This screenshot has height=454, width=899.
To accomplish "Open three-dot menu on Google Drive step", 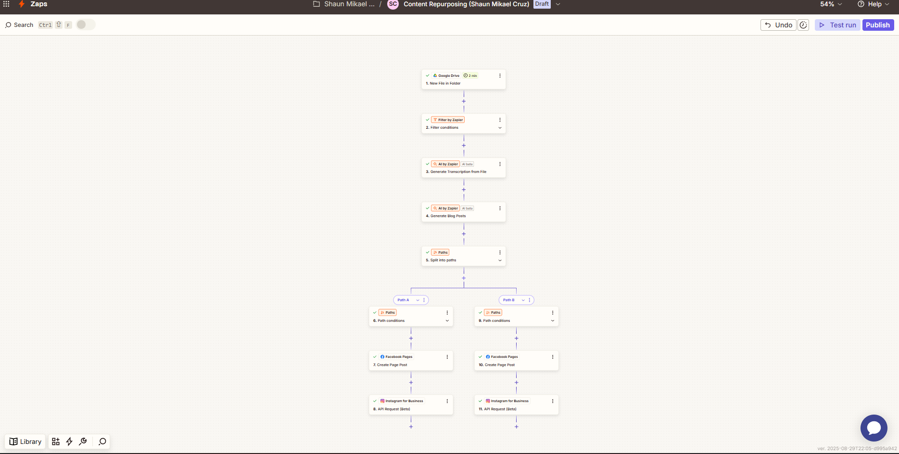I will click(500, 75).
